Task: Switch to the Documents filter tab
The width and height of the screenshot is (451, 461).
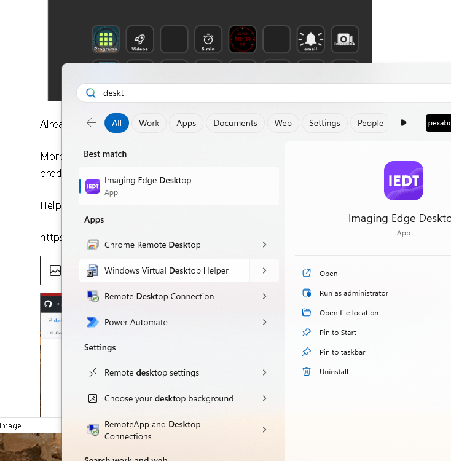Action: pyautogui.click(x=235, y=123)
